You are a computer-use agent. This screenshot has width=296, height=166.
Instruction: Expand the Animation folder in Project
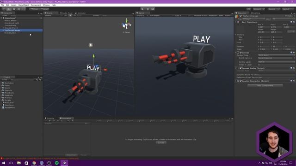[1, 83]
